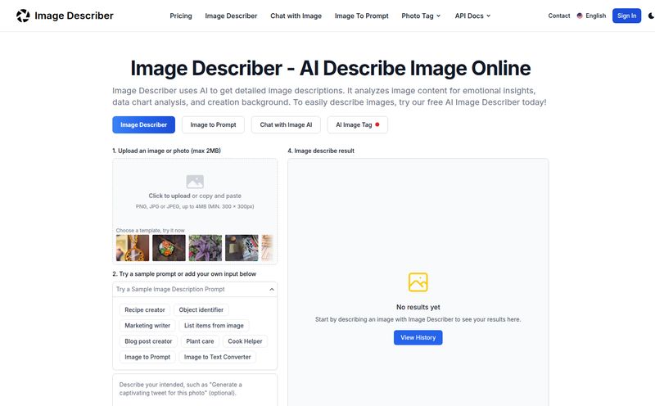Switch to Image to Prompt tab
The image size is (655, 406).
pos(213,125)
